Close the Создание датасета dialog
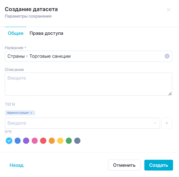This screenshot has width=179, height=177. [x=169, y=10]
